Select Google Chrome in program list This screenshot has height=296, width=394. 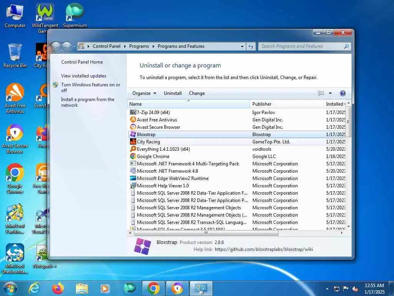click(237, 156)
